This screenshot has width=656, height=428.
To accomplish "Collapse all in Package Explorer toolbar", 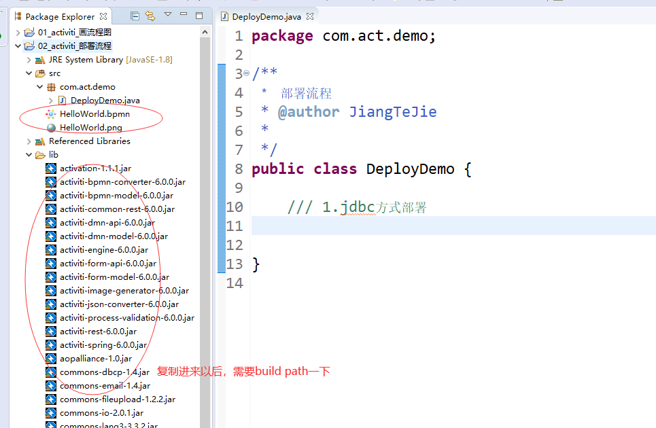I will click(x=135, y=16).
